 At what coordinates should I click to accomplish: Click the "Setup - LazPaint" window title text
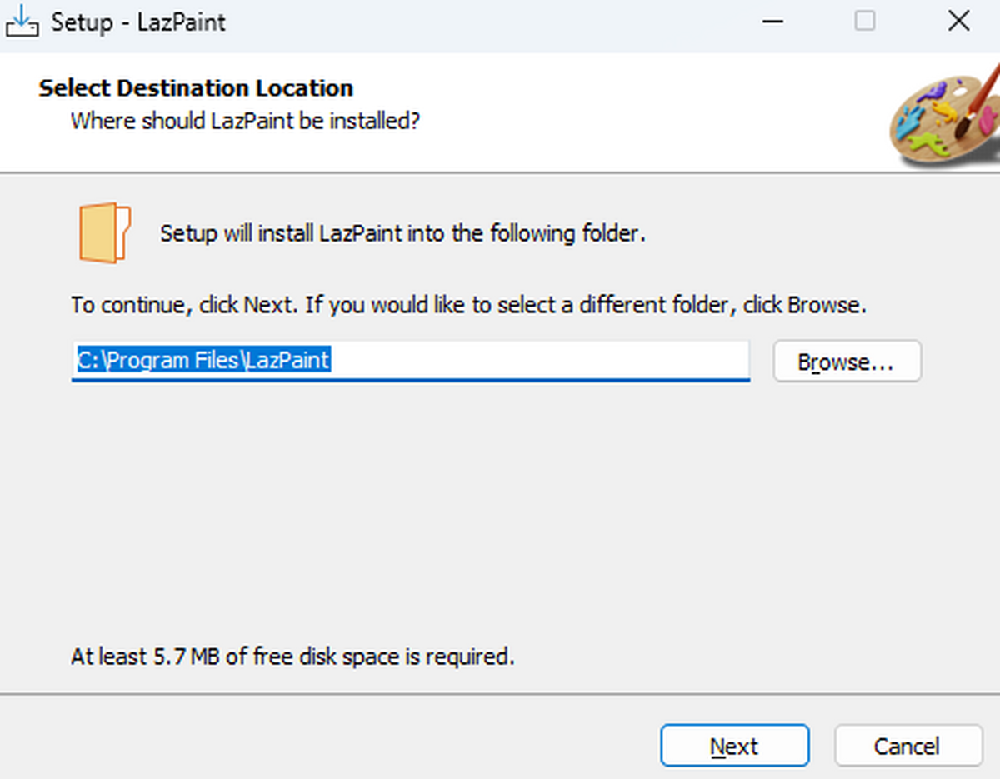coord(138,22)
